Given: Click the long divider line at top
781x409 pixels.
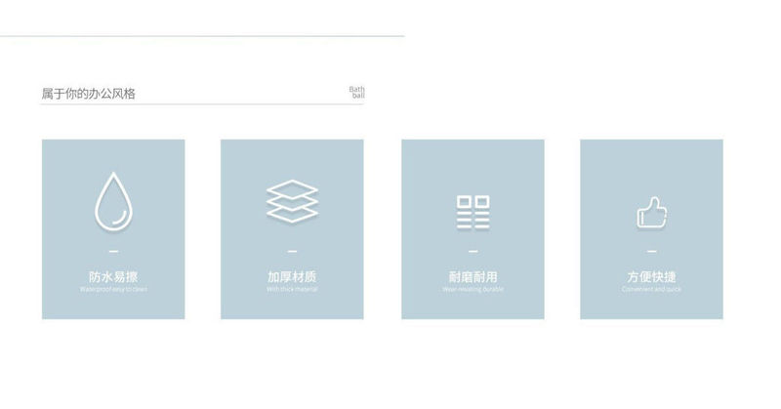Looking at the screenshot, I should [202, 36].
